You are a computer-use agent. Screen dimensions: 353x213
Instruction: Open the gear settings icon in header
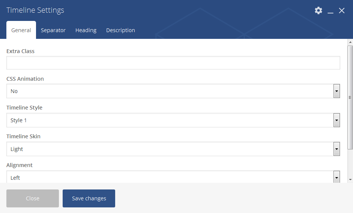coord(318,10)
